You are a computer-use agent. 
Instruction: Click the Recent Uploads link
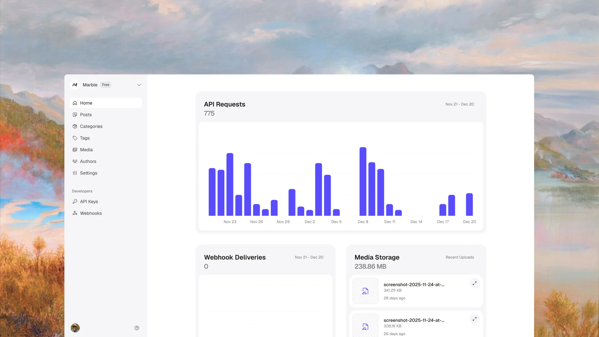(x=460, y=257)
